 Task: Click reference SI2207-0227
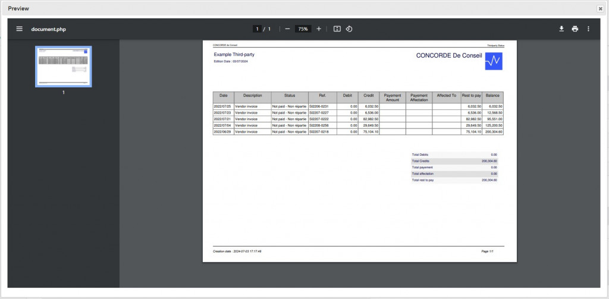click(319, 112)
